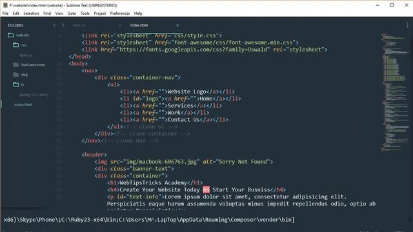Place cursor on the opening body tag
This screenshot has width=413, height=232.
[x=78, y=63]
